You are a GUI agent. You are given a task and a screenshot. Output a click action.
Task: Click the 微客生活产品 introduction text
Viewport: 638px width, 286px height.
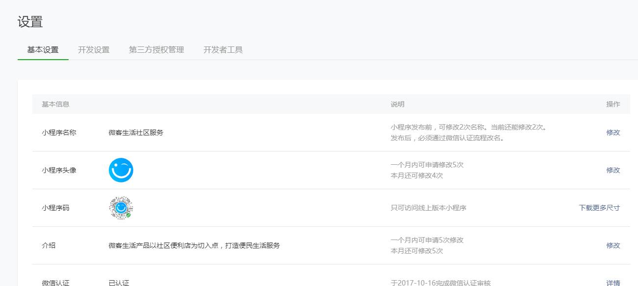click(x=194, y=245)
